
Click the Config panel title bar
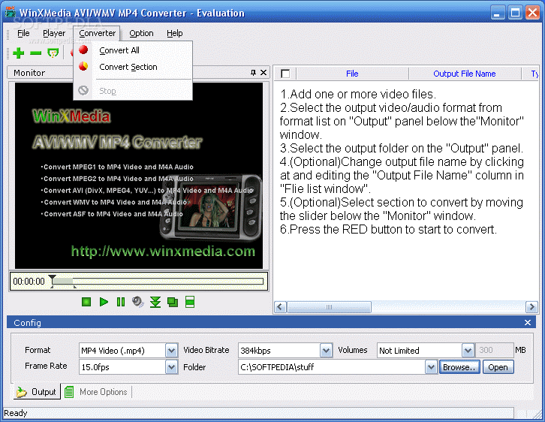(x=271, y=323)
